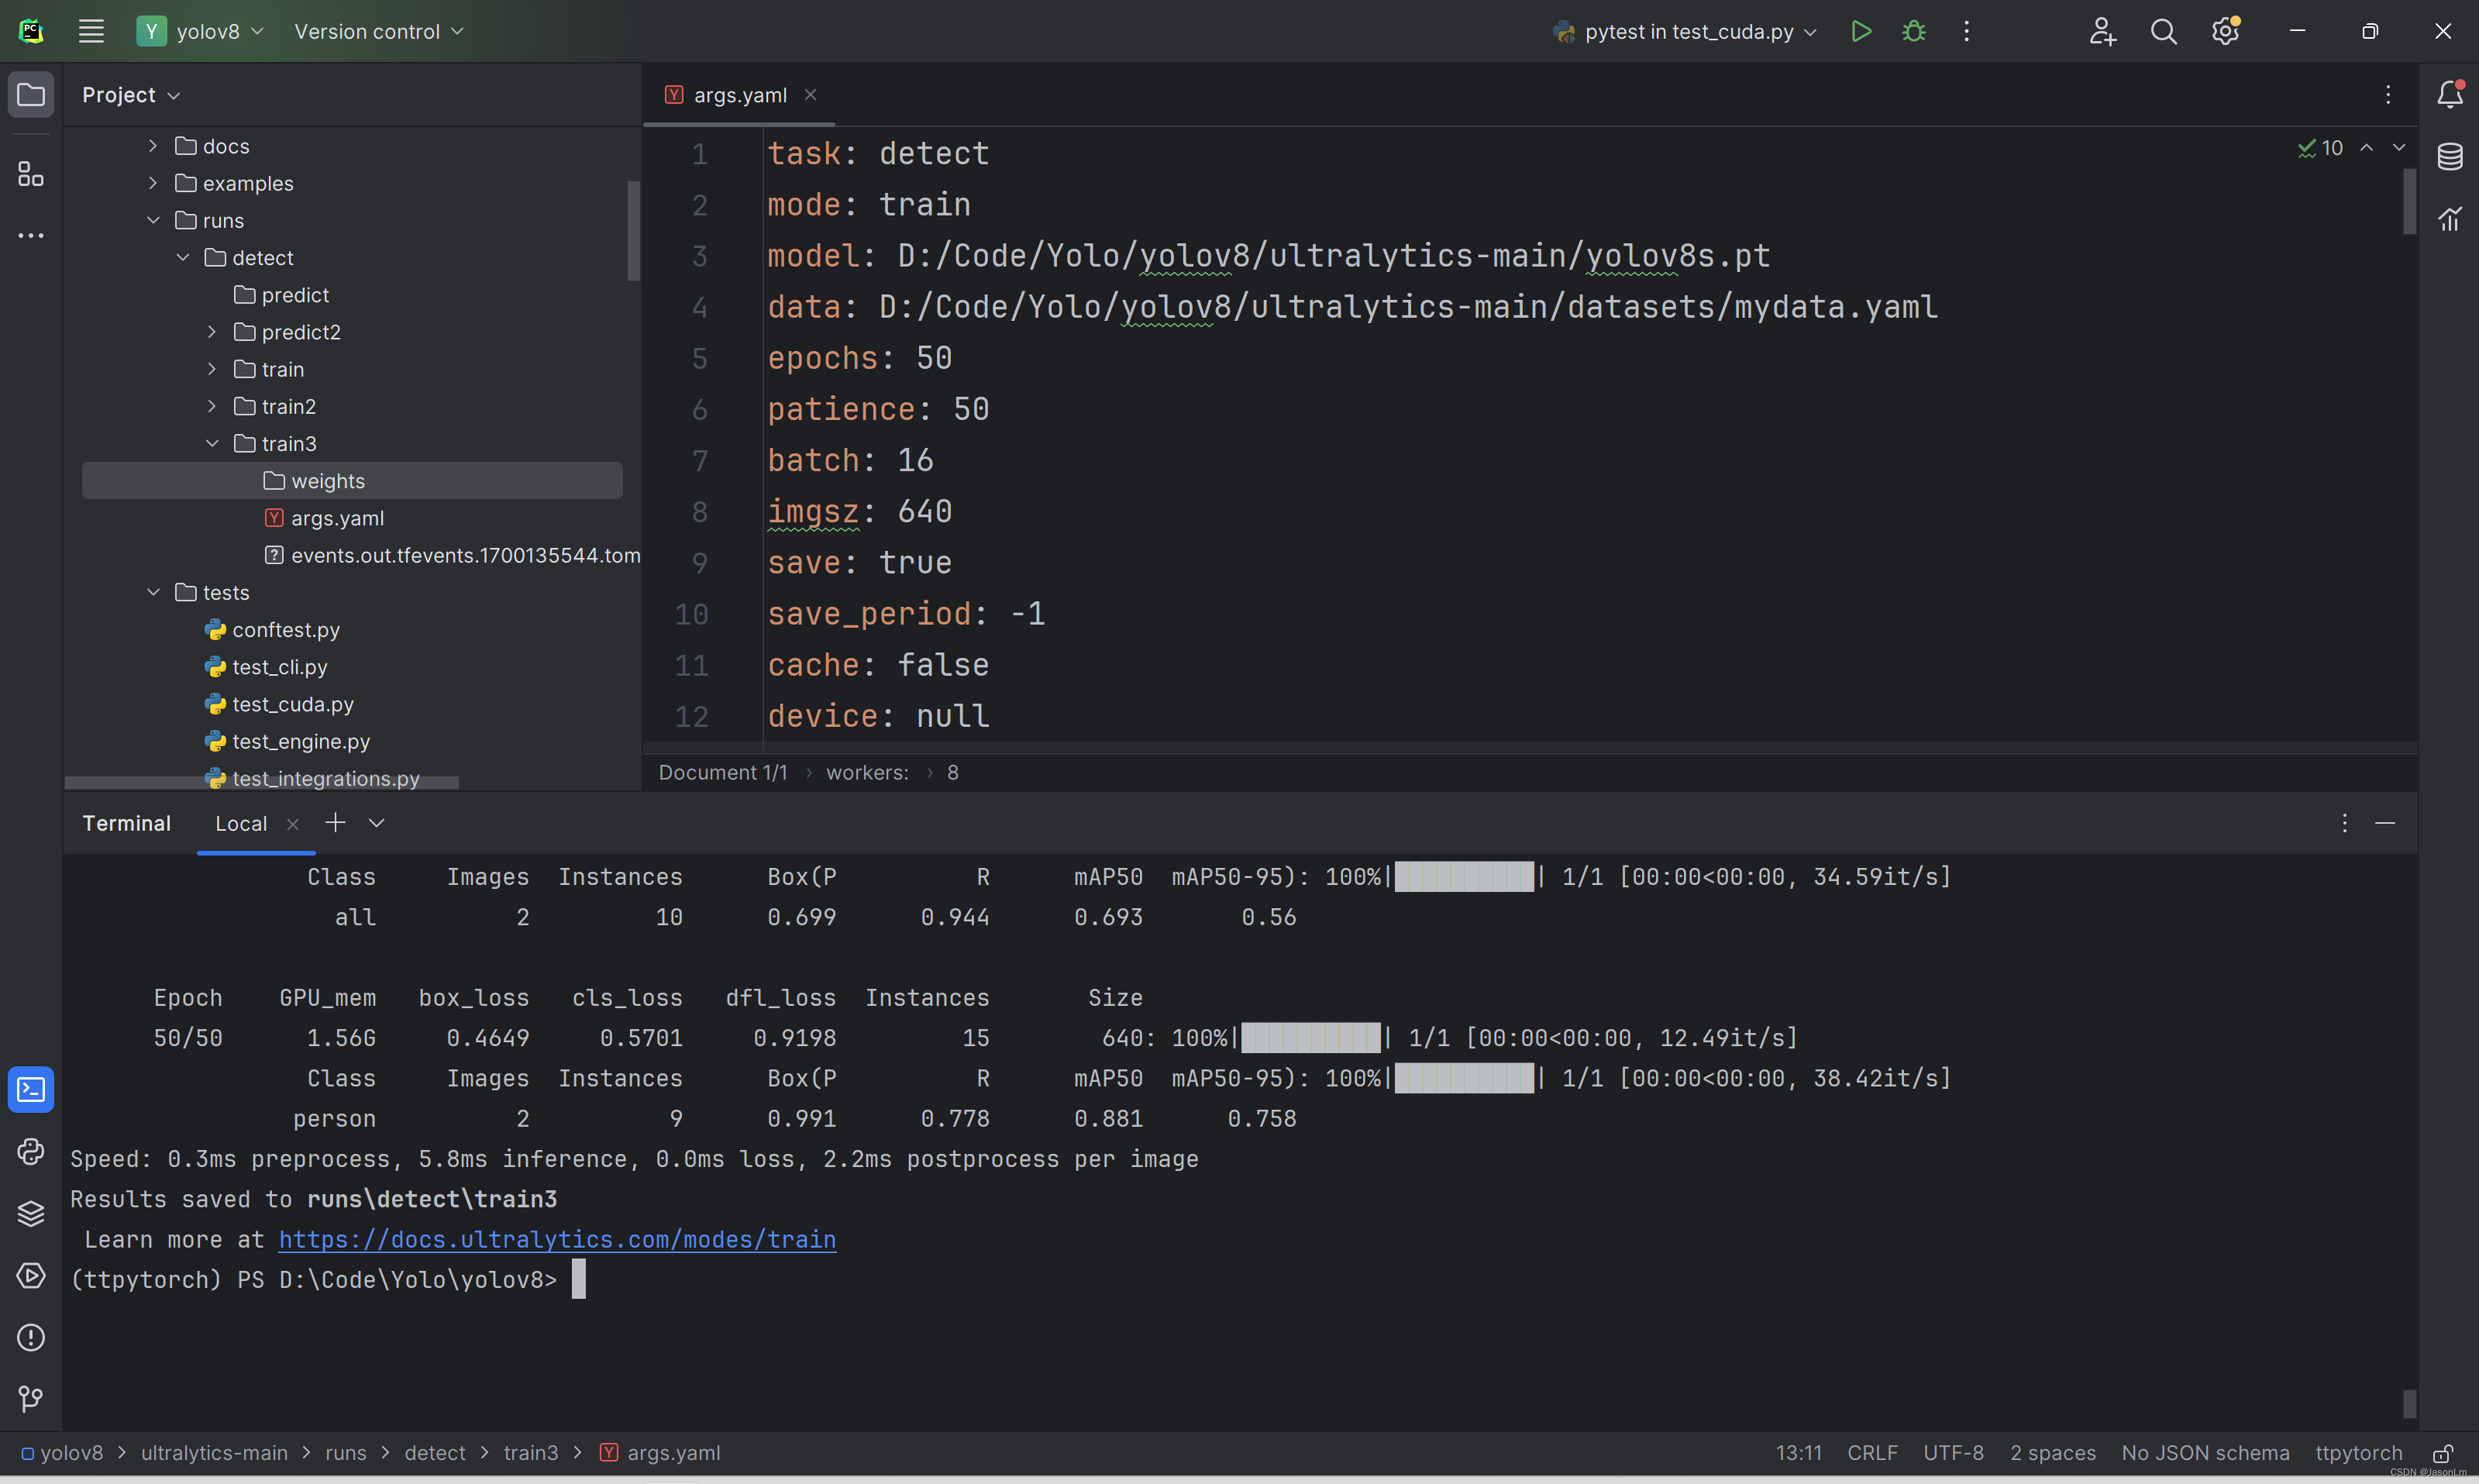Click 2 spaces indent widget
The height and width of the screenshot is (1484, 2479).
pos(2053,1453)
